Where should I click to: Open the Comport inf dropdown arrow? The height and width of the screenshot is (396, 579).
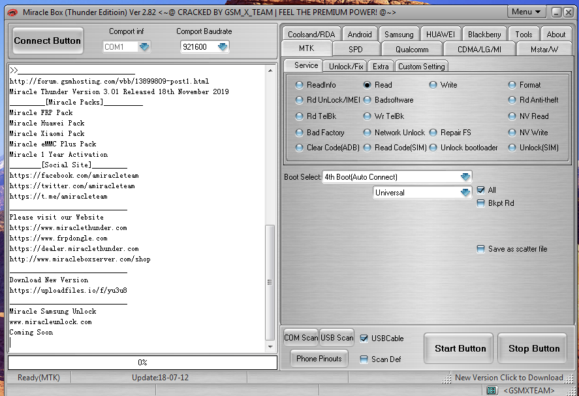[x=144, y=46]
